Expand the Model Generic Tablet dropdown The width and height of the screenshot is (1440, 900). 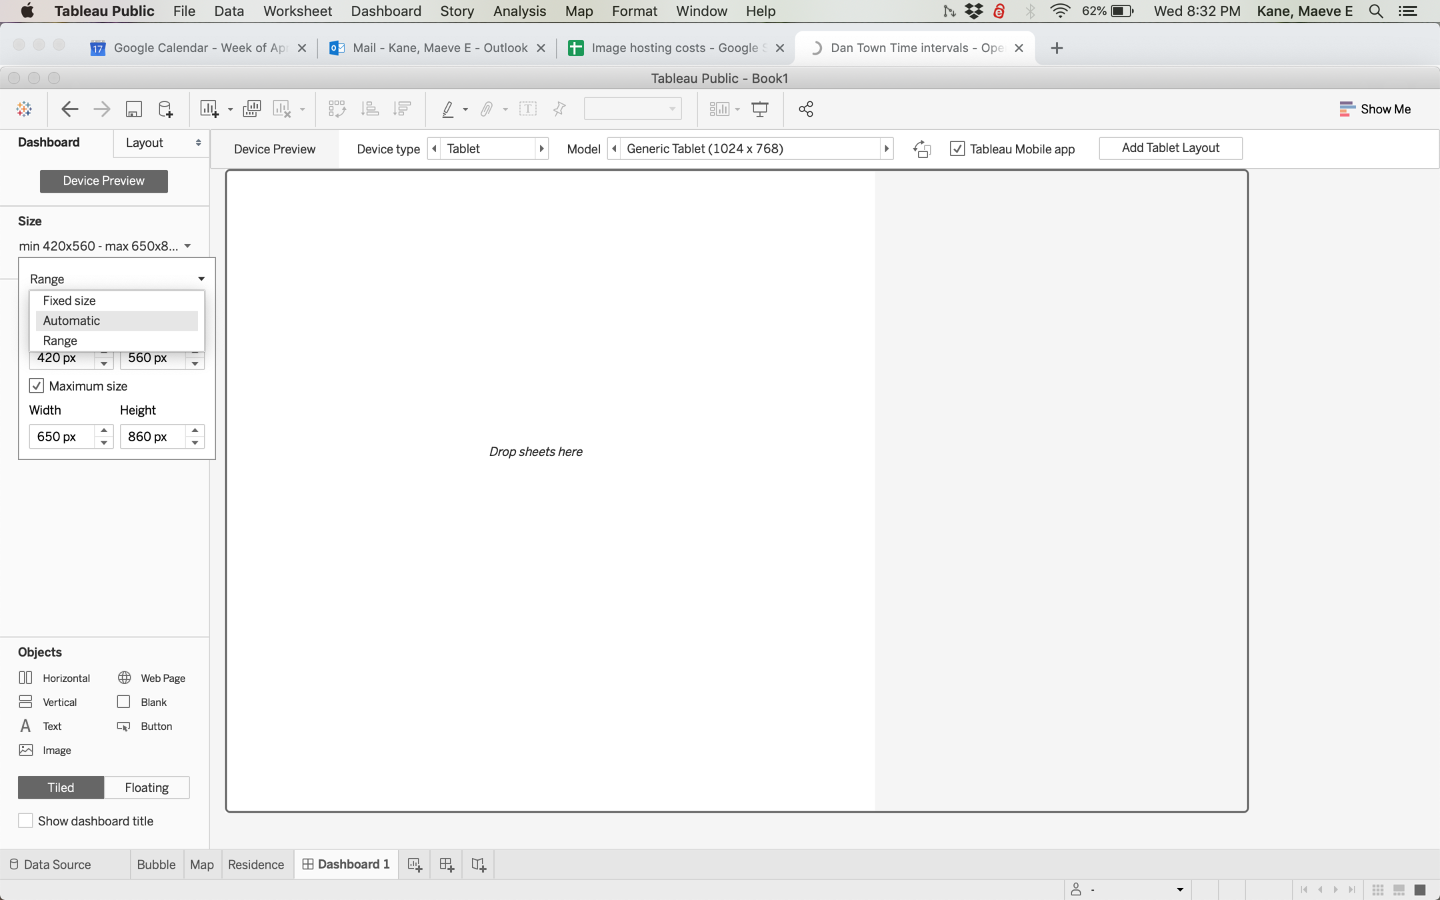tap(749, 149)
